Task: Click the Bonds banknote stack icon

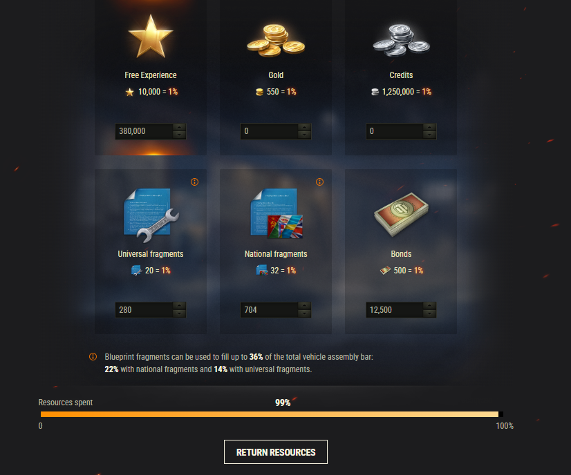Action: click(x=402, y=215)
